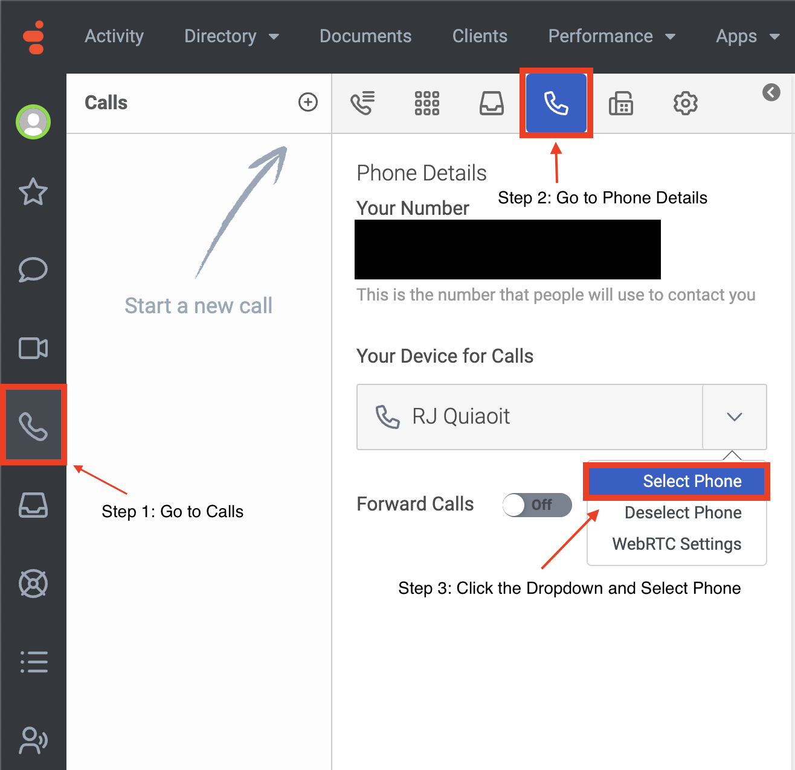
Task: Open calls settings gear icon
Action: 685,103
